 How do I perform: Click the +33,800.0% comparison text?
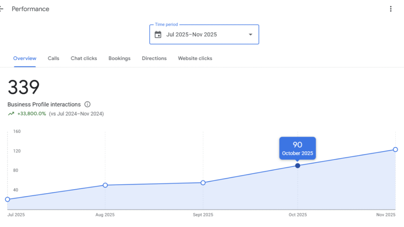(32, 114)
